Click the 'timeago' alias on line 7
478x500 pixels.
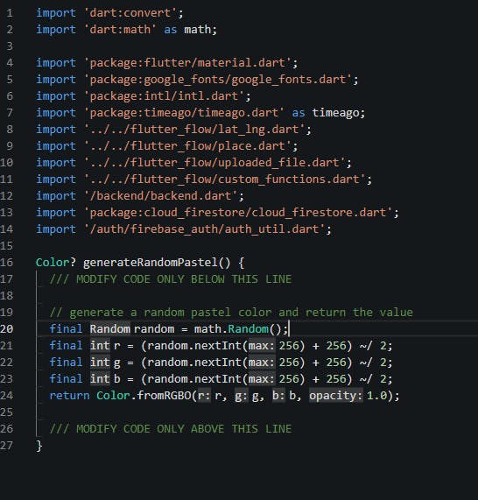point(335,113)
